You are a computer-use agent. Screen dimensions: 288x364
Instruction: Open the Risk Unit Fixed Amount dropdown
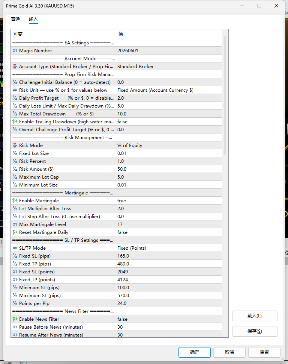(x=169, y=90)
